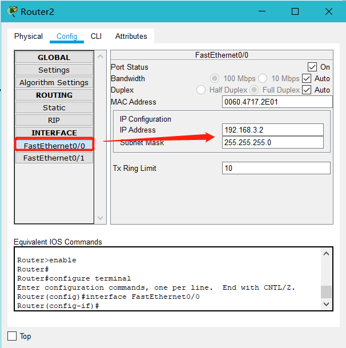Click the 'Router#configure terminal' line
The width and height of the screenshot is (346, 348).
tap(74, 278)
